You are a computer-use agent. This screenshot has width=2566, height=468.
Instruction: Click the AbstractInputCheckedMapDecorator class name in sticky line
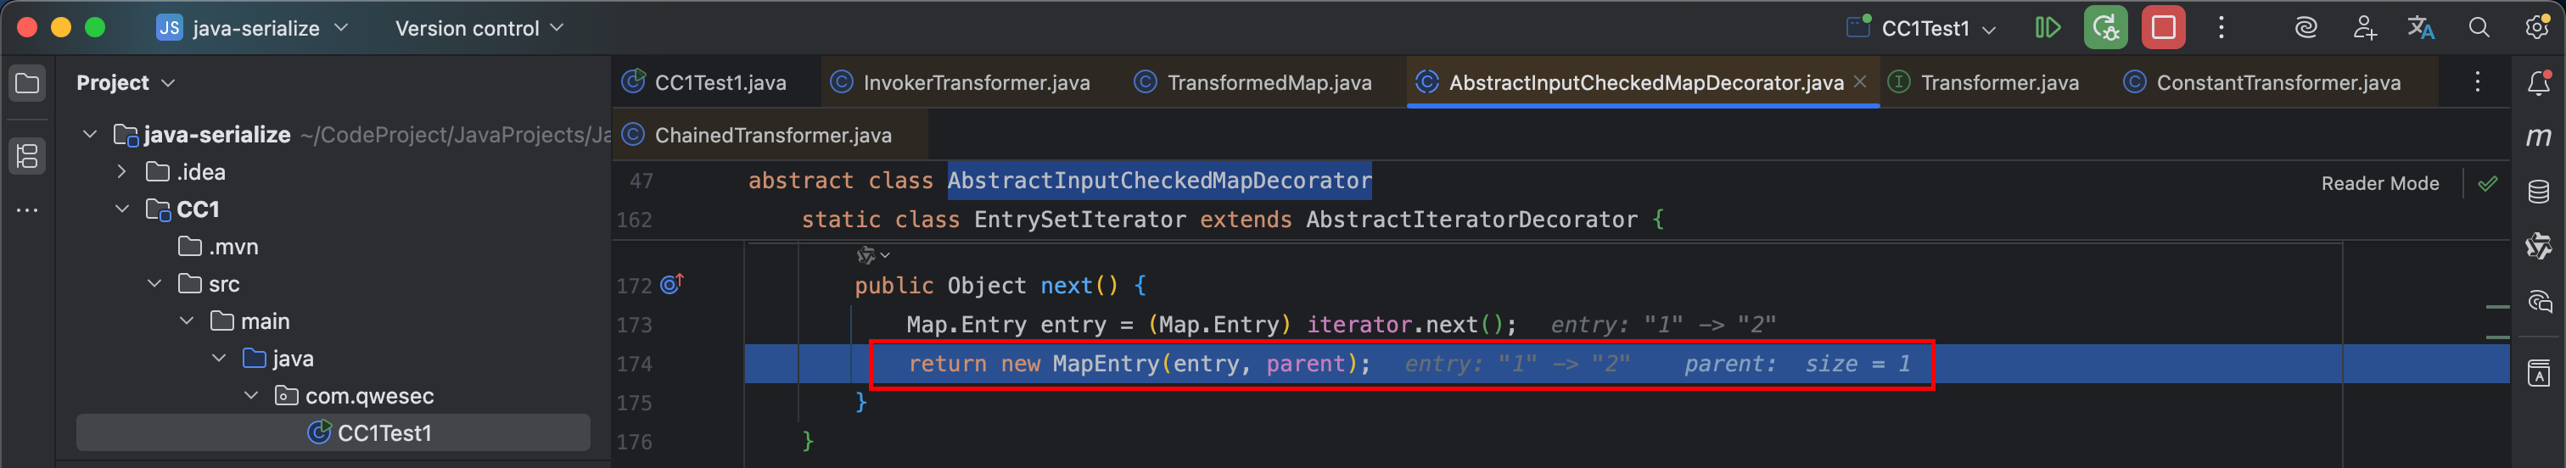click(x=1159, y=181)
